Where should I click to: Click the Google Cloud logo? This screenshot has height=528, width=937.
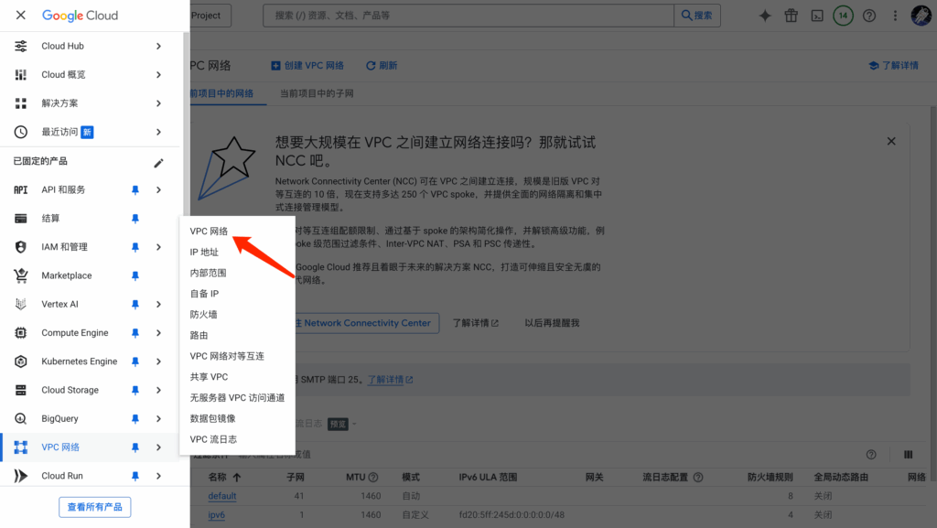pos(81,16)
